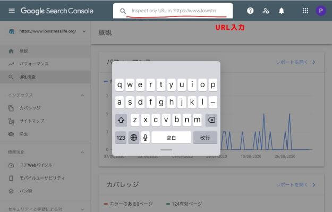
Task: Tap the e key
Action: 140,84
